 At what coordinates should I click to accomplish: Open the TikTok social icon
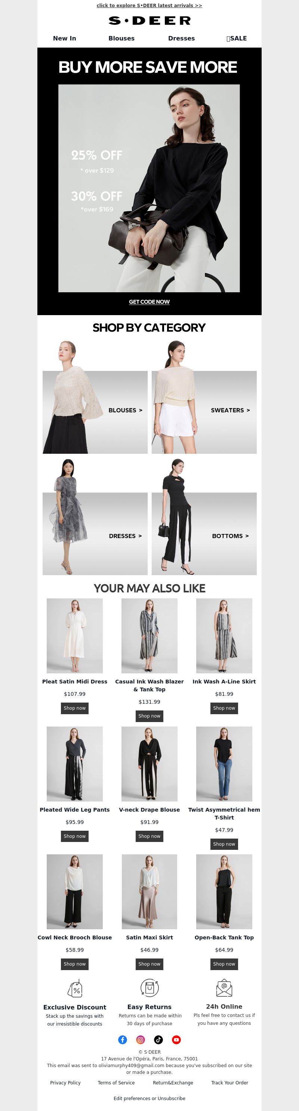(158, 1039)
